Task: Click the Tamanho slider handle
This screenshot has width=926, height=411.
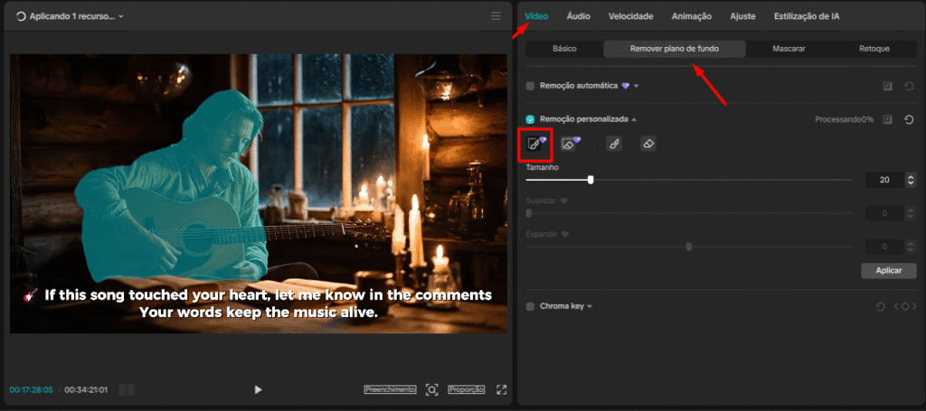Action: (x=591, y=180)
